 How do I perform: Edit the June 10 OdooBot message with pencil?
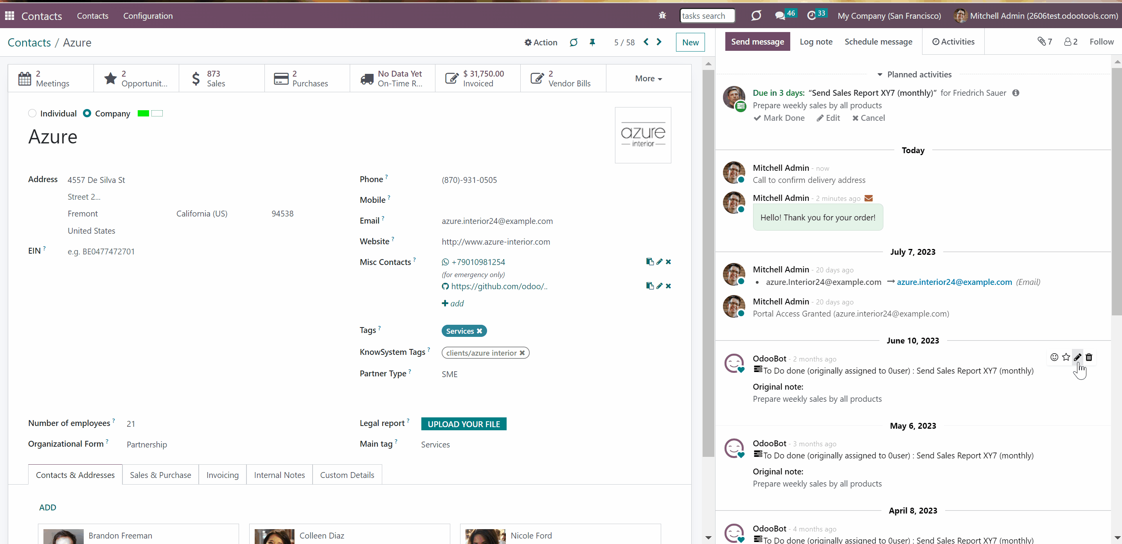click(1077, 357)
